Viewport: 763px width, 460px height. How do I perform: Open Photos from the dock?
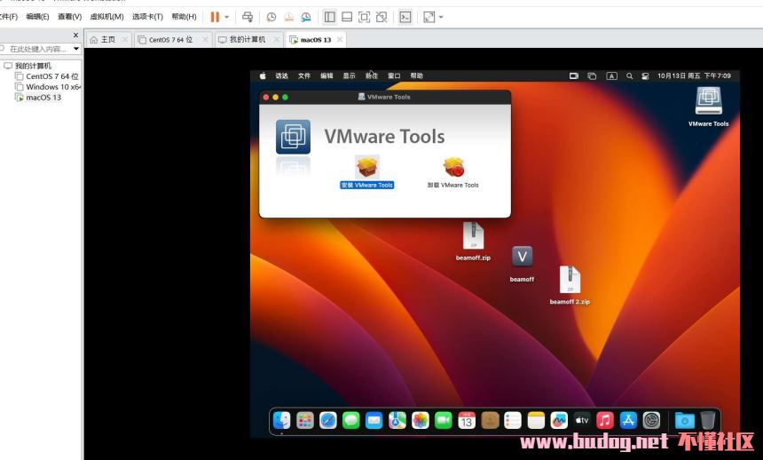click(421, 420)
